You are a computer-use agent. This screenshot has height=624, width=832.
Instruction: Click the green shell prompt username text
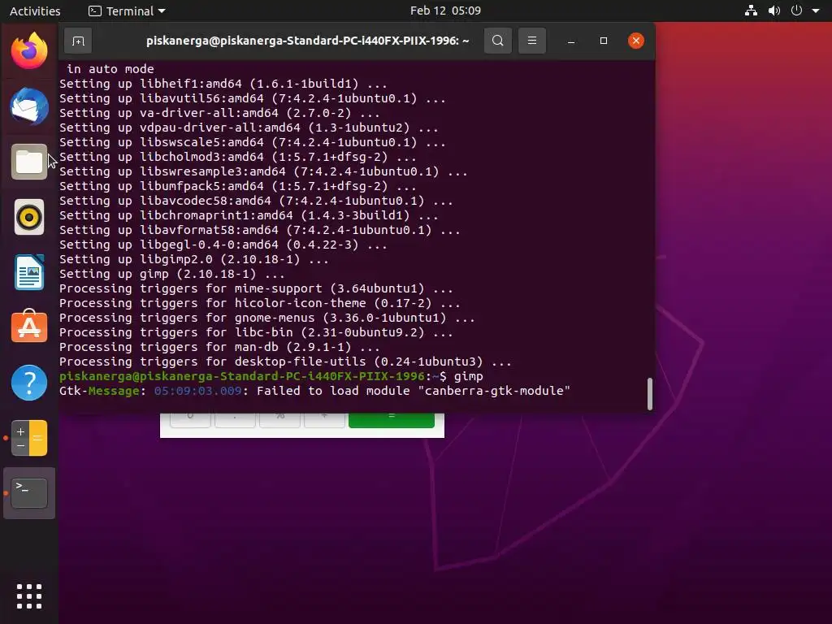[x=241, y=376]
